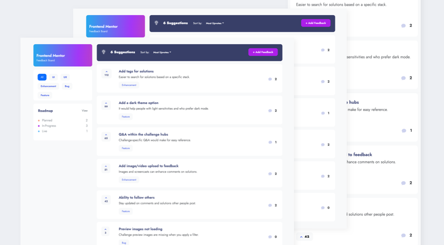The height and width of the screenshot is (245, 444).
Task: Click the comment icon on 'Q&A within the challenge hubs'
Action: [270, 142]
